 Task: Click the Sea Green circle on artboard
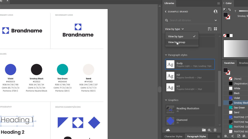(x=63, y=70)
